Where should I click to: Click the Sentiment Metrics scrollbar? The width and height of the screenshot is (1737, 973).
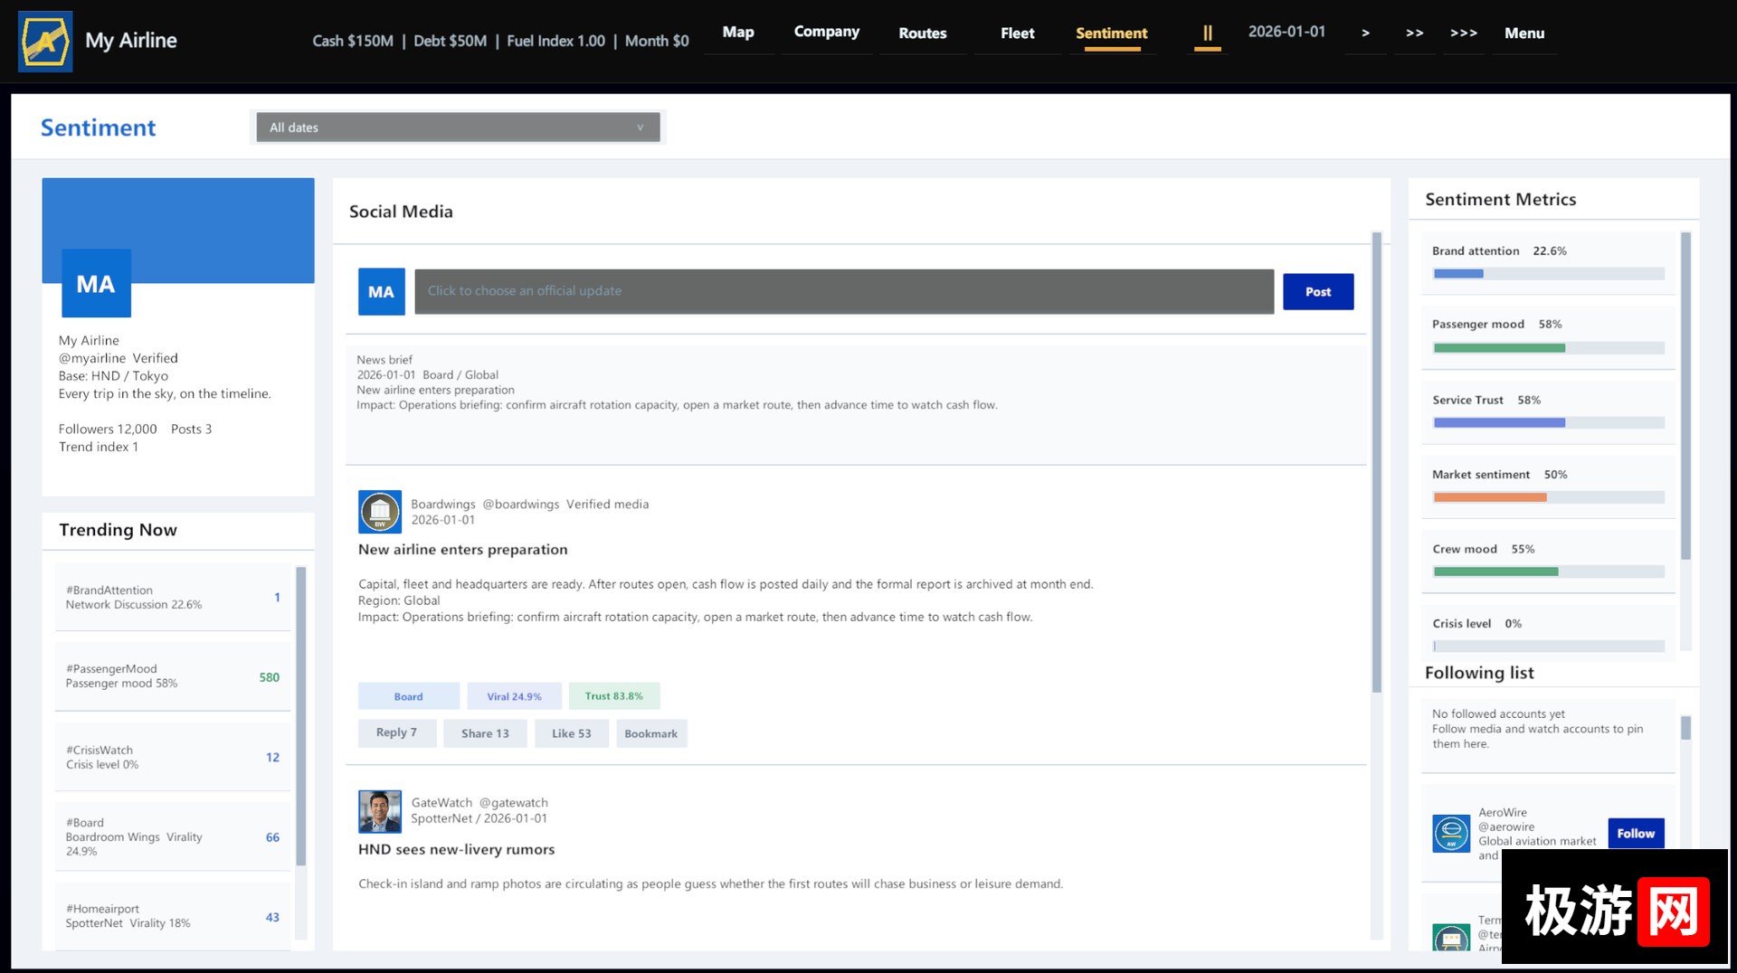click(x=1685, y=396)
